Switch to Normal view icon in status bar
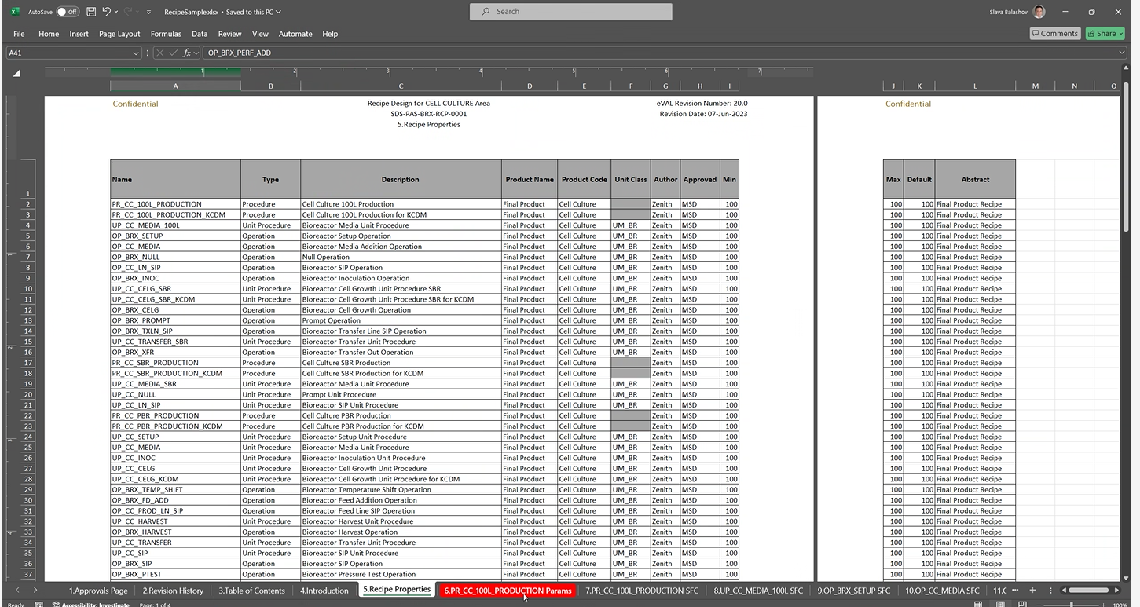The image size is (1140, 607). click(x=978, y=604)
